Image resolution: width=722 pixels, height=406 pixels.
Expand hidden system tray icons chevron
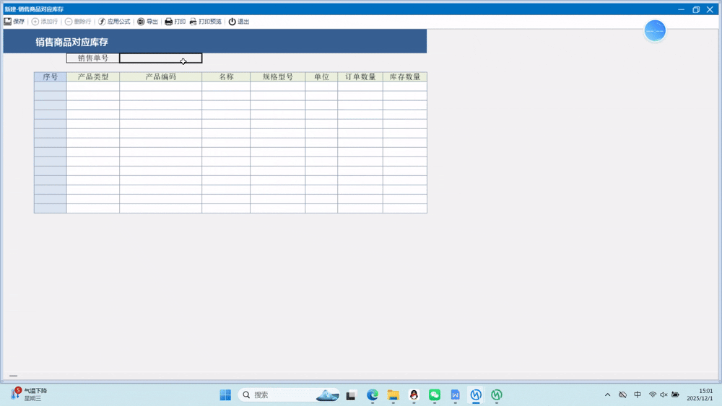[607, 394]
